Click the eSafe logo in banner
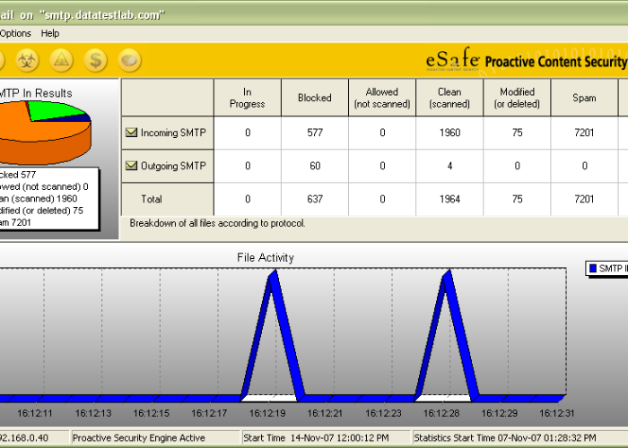The width and height of the screenshot is (628, 448). pyautogui.click(x=452, y=61)
